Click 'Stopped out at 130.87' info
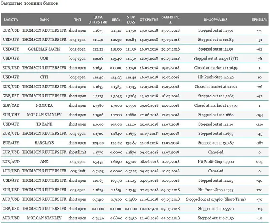Image resolution: width=270 pixels, height=223 pixels. pos(216,143)
